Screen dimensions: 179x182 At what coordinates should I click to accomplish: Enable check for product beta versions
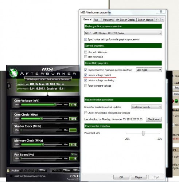point(86,113)
